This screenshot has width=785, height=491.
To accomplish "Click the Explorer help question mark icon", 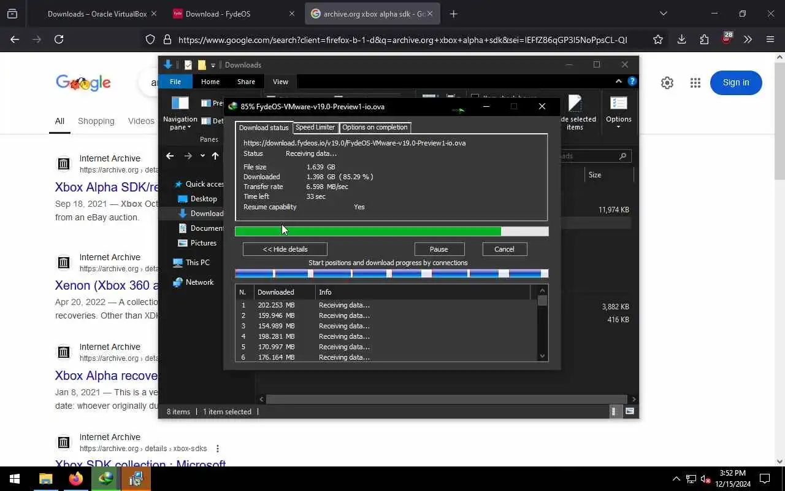I will pos(632,81).
